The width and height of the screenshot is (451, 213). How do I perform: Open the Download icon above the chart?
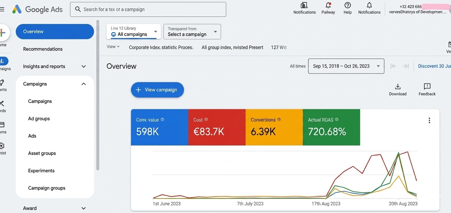pyautogui.click(x=398, y=87)
